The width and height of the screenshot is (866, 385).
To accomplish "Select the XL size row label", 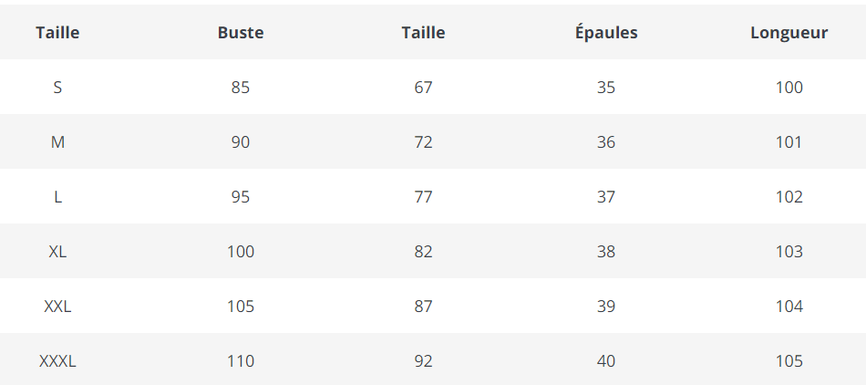I will coord(57,252).
